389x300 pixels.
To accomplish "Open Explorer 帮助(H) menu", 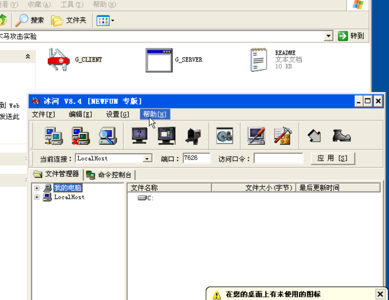I will pos(104,4).
